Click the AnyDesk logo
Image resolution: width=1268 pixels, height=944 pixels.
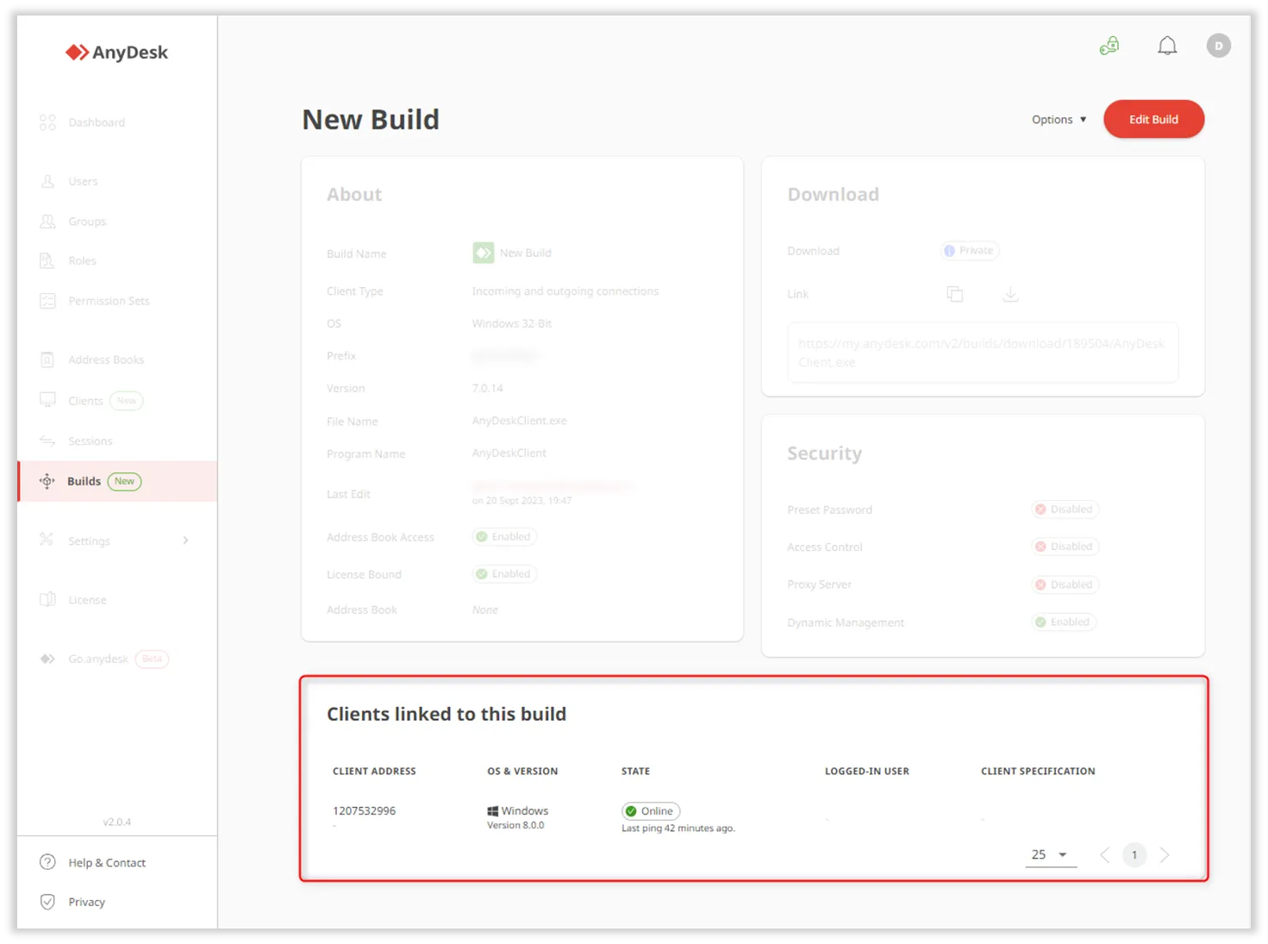(116, 53)
